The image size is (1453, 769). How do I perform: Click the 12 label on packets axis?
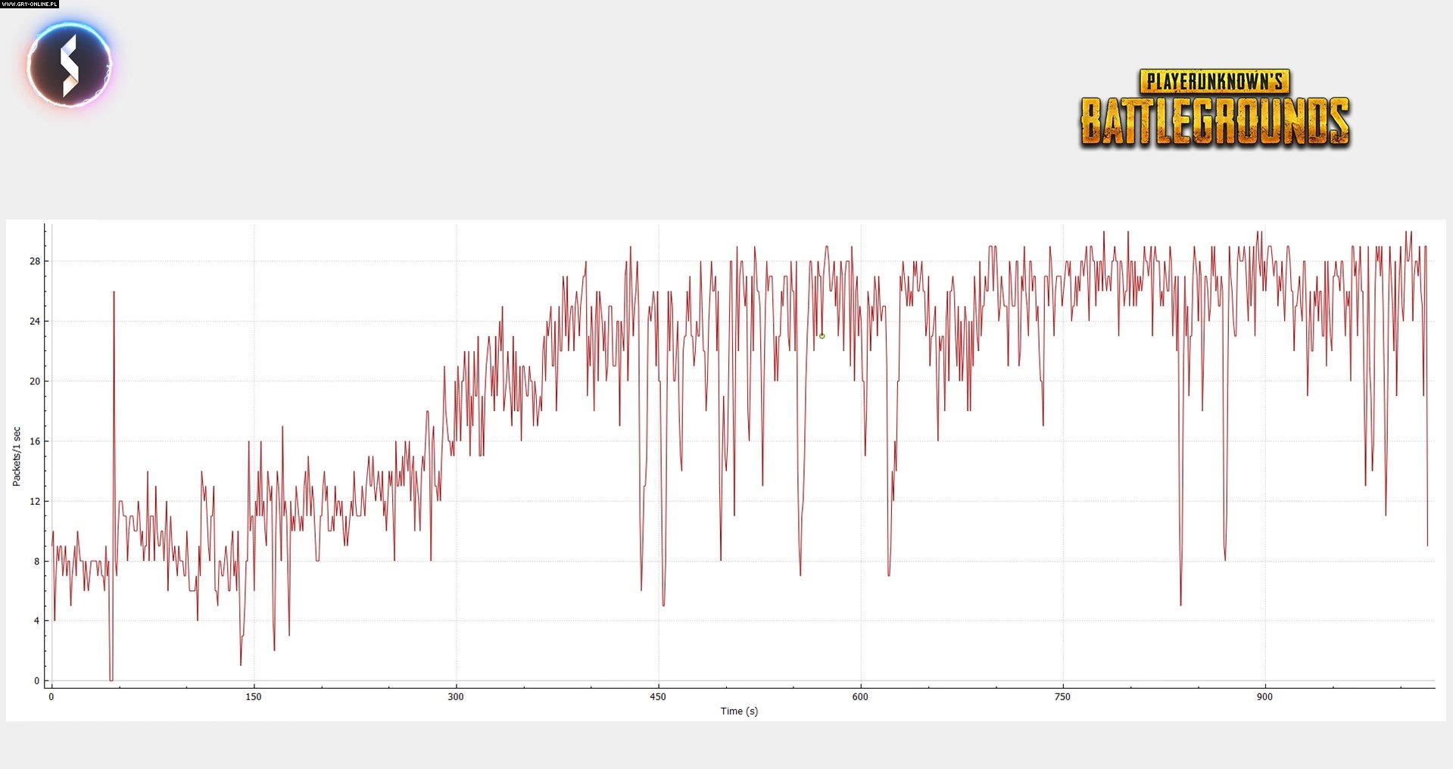click(x=35, y=501)
